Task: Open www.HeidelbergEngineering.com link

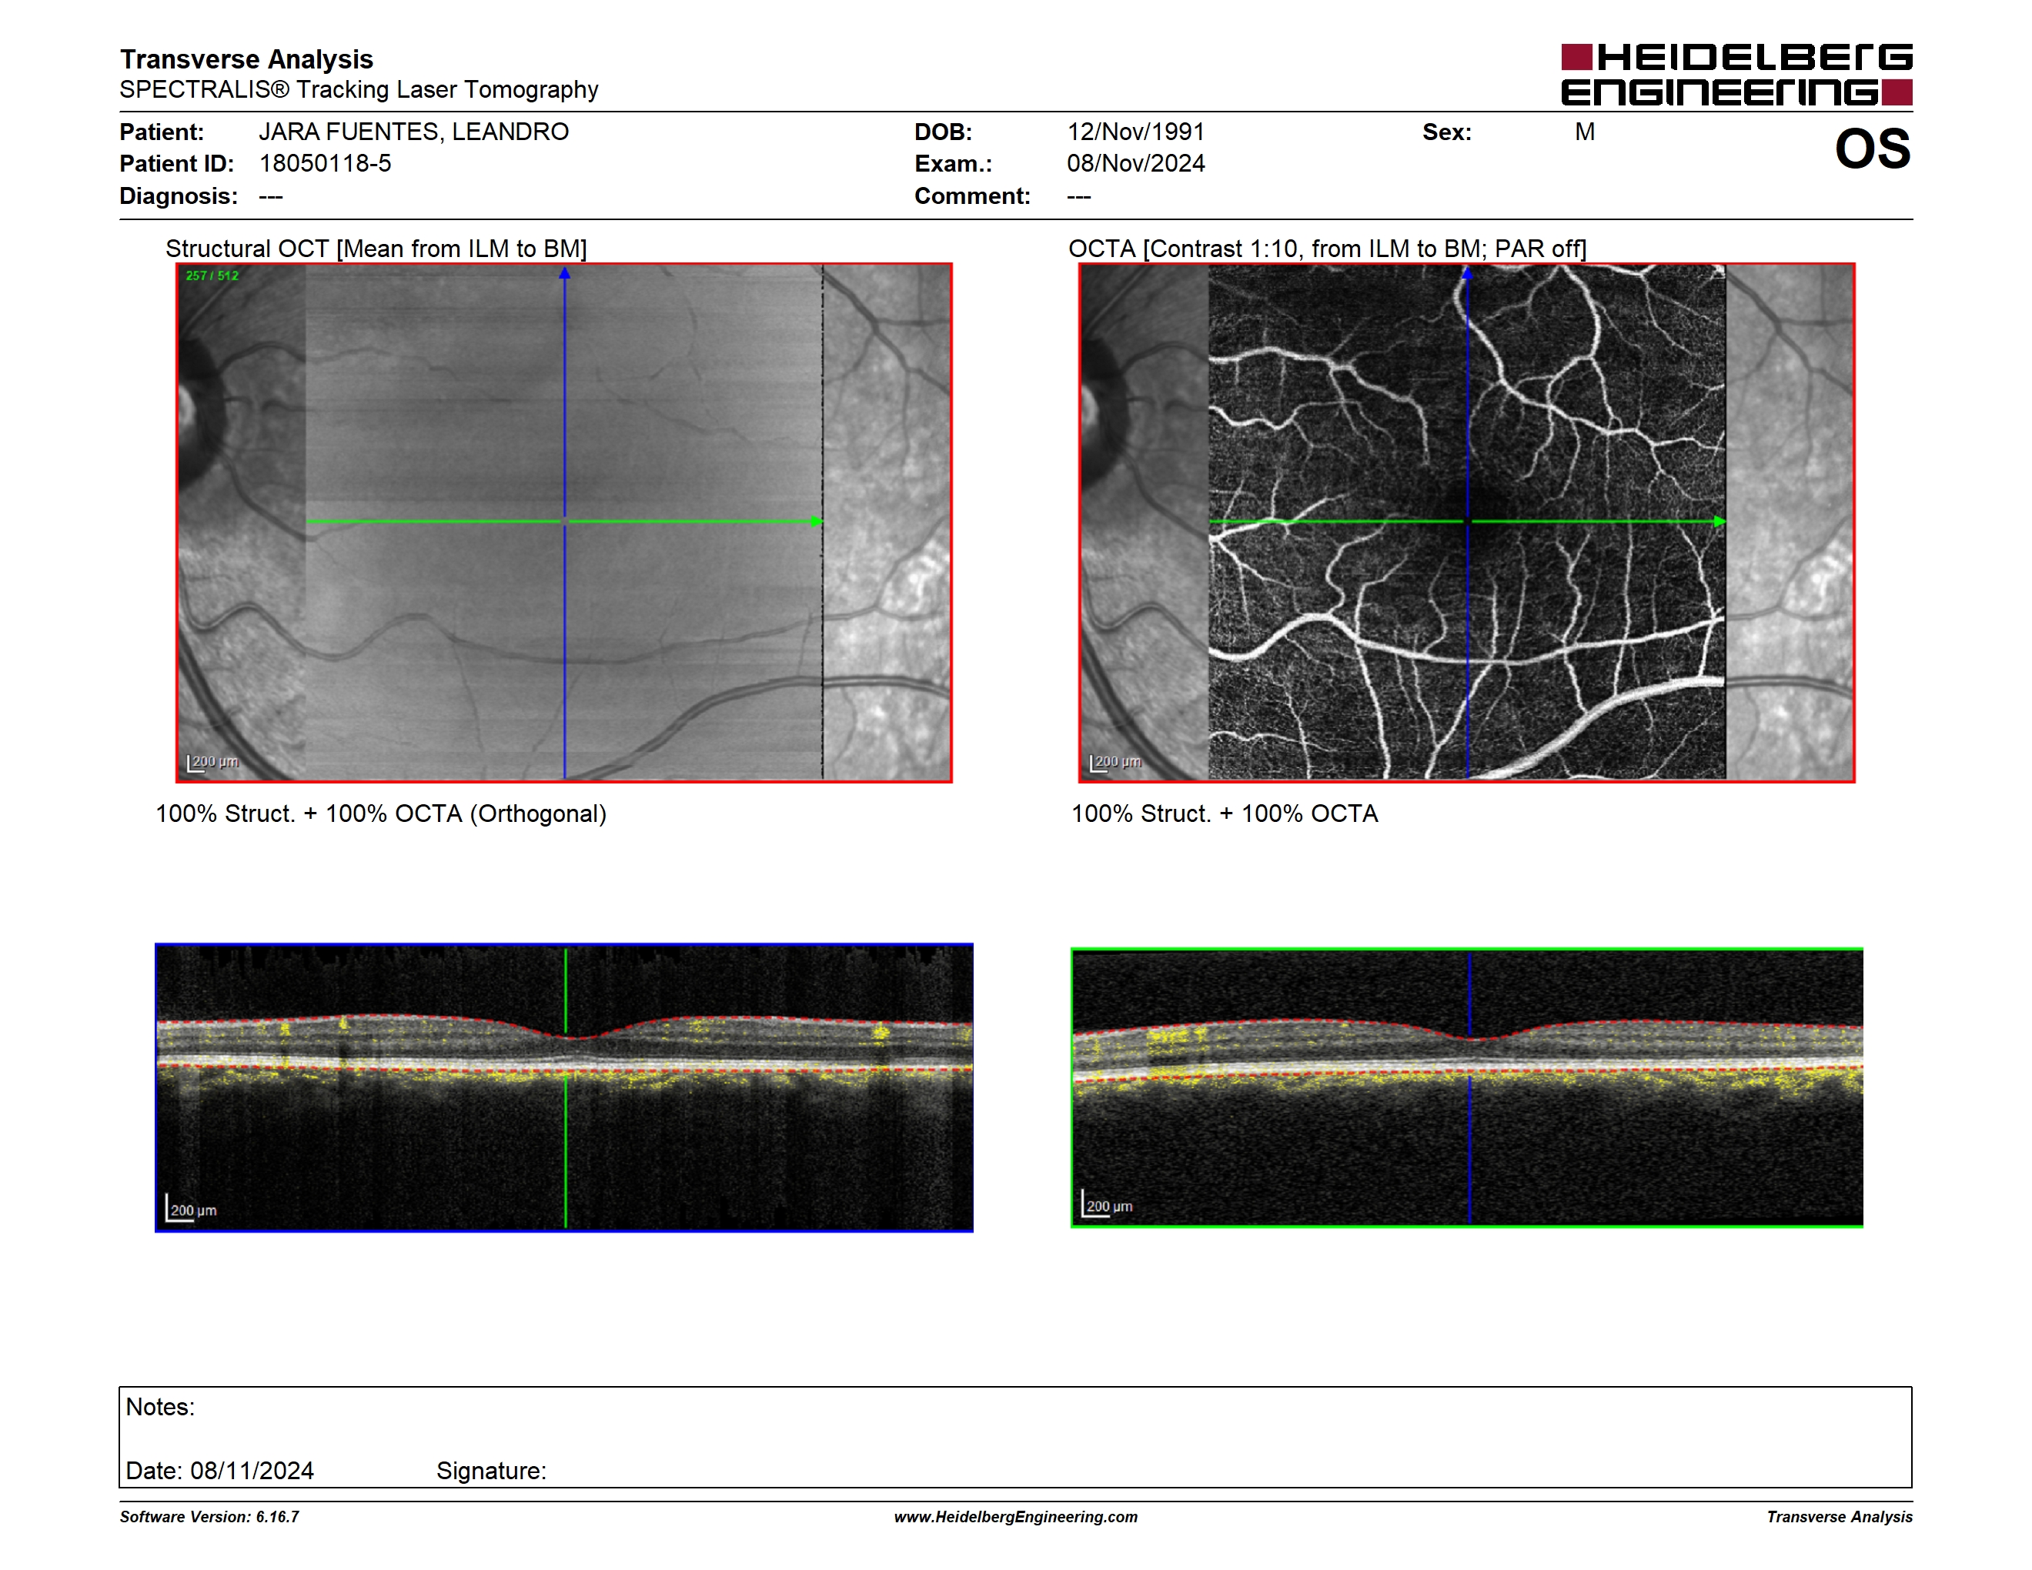Action: 1016,1517
